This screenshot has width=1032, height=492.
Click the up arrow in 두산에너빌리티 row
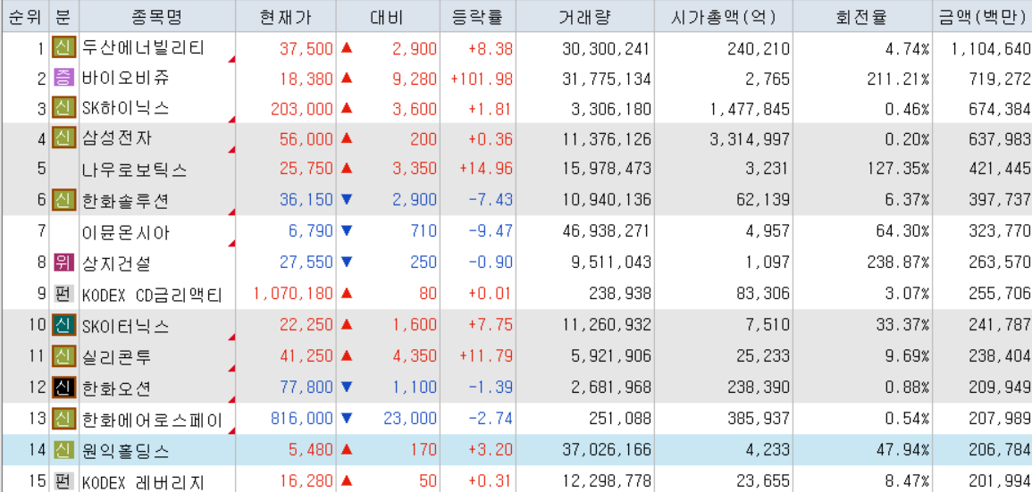point(347,47)
